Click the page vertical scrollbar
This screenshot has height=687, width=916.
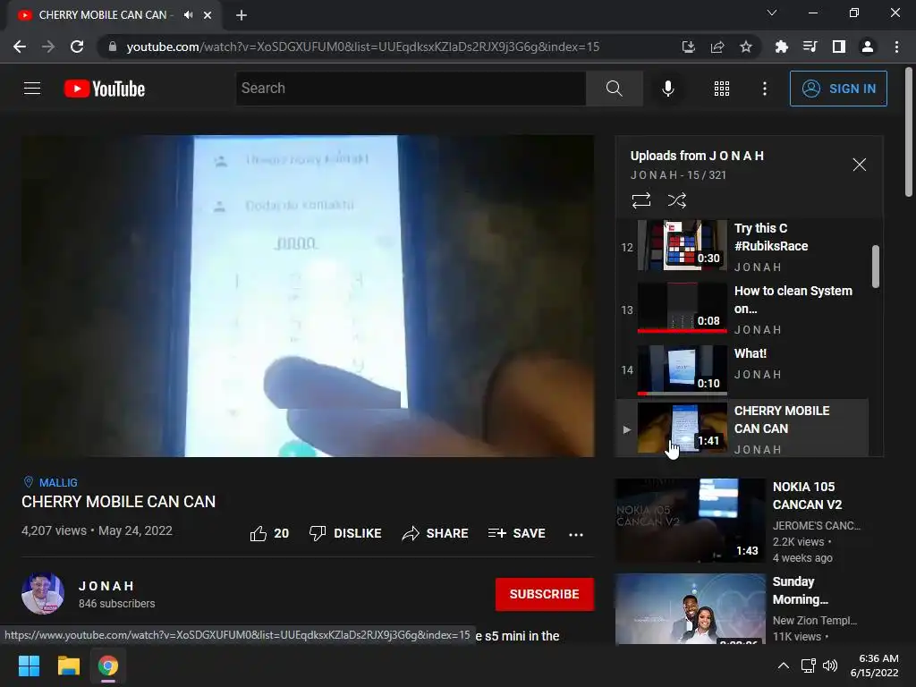tap(909, 133)
